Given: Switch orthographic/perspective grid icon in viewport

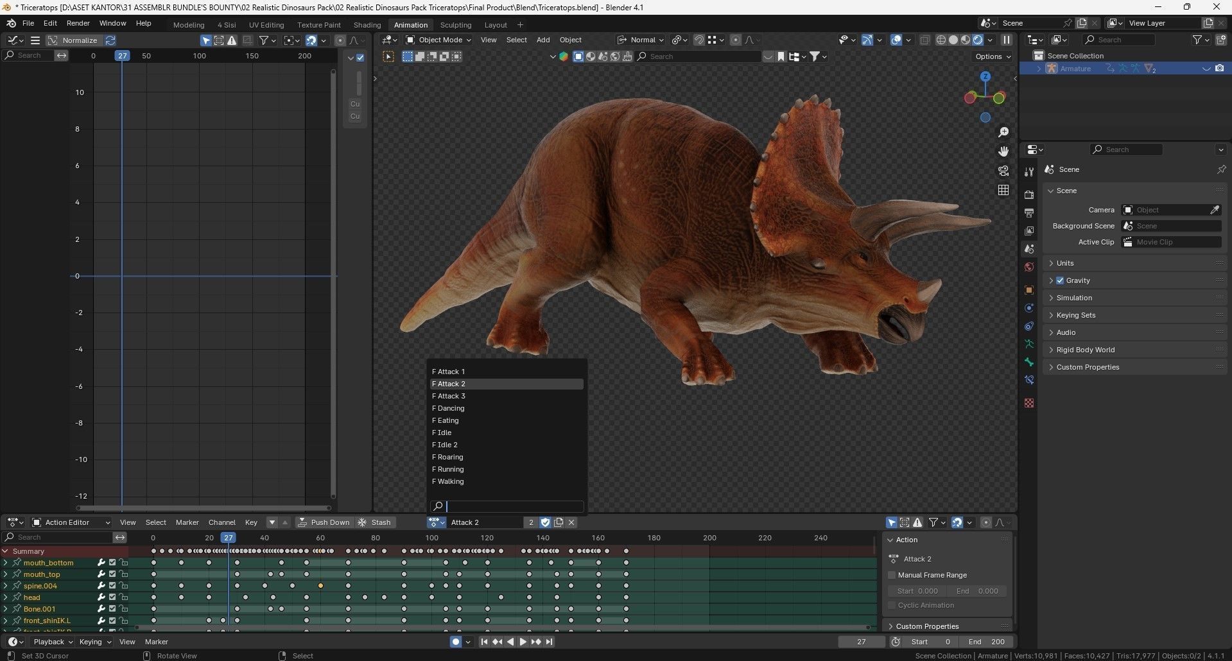Looking at the screenshot, I should (1003, 190).
